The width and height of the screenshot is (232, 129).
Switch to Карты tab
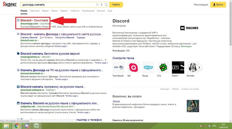(x=54, y=11)
